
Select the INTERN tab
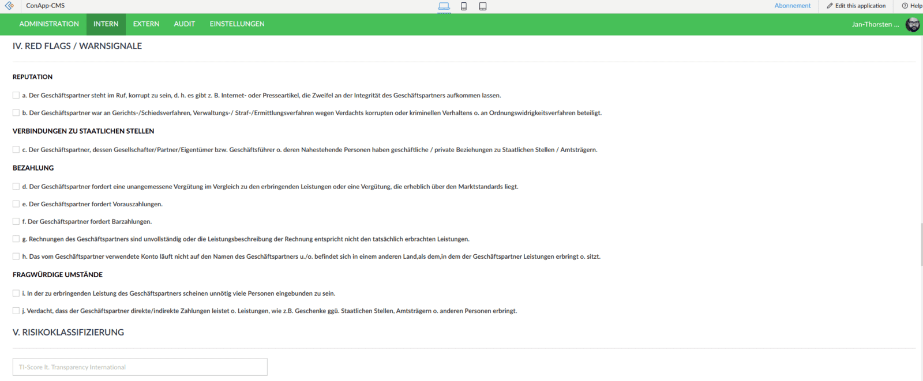coord(106,24)
